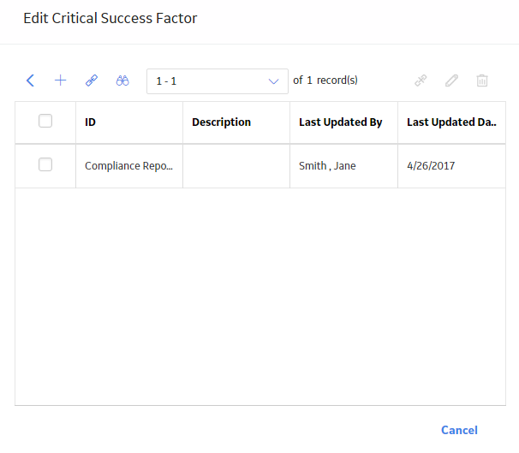Click the pencil edit icon
The image size is (519, 453).
click(451, 80)
